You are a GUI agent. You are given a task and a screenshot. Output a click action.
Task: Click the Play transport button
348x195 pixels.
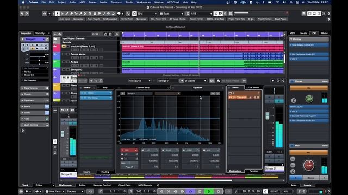(209, 191)
